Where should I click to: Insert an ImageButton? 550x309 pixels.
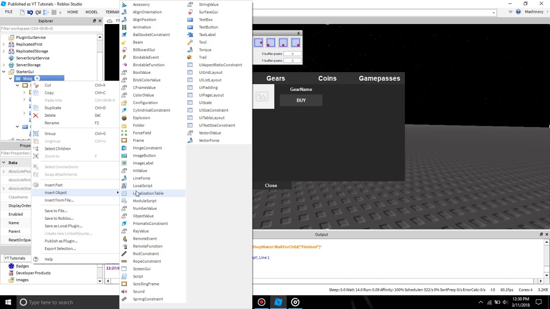pos(153,155)
